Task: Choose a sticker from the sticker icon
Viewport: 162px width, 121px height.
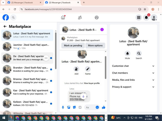Action: click(75, 107)
